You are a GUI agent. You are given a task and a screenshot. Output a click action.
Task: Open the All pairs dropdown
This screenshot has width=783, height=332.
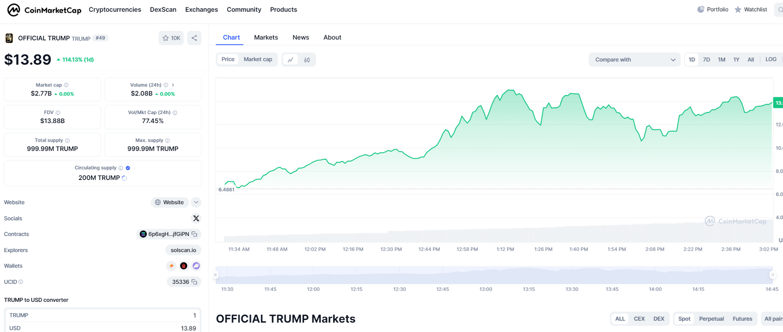click(x=773, y=319)
